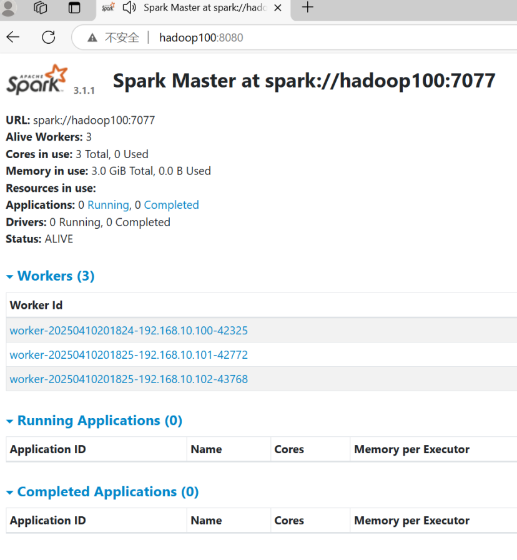Collapse the Running Applications section

point(9,421)
